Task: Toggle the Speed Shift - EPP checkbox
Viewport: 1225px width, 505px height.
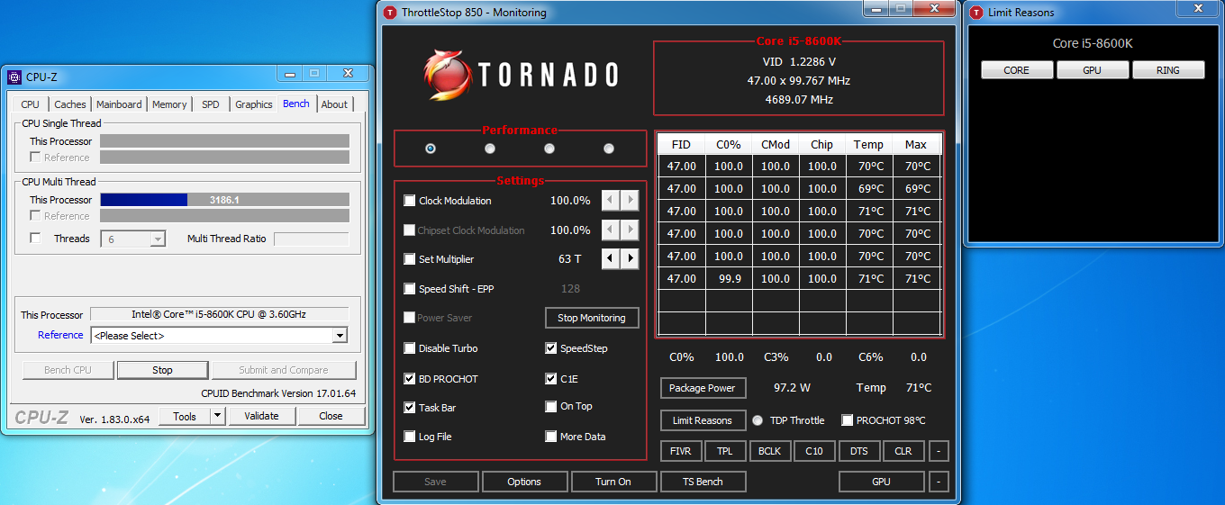Action: click(410, 289)
